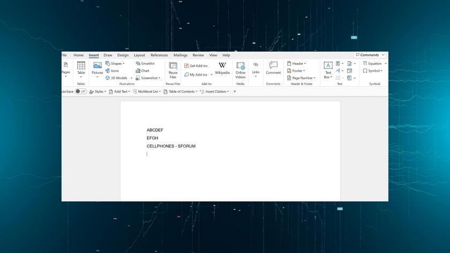The image size is (450, 253).
Task: Click the Comments button at top right
Action: (x=370, y=55)
